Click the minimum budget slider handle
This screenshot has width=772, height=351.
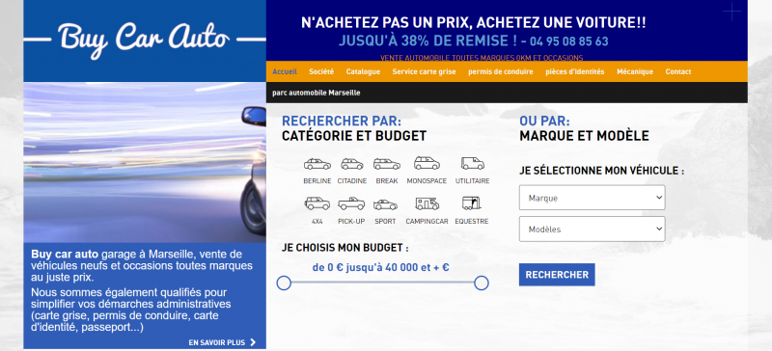coord(284,283)
